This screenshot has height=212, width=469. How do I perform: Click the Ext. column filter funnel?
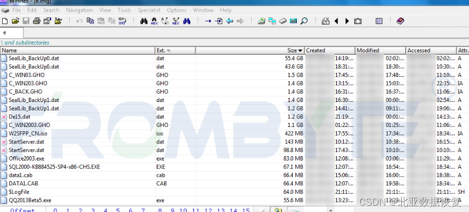pos(169,50)
